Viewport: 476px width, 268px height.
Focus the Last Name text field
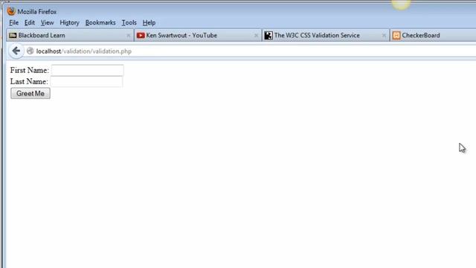coord(86,81)
